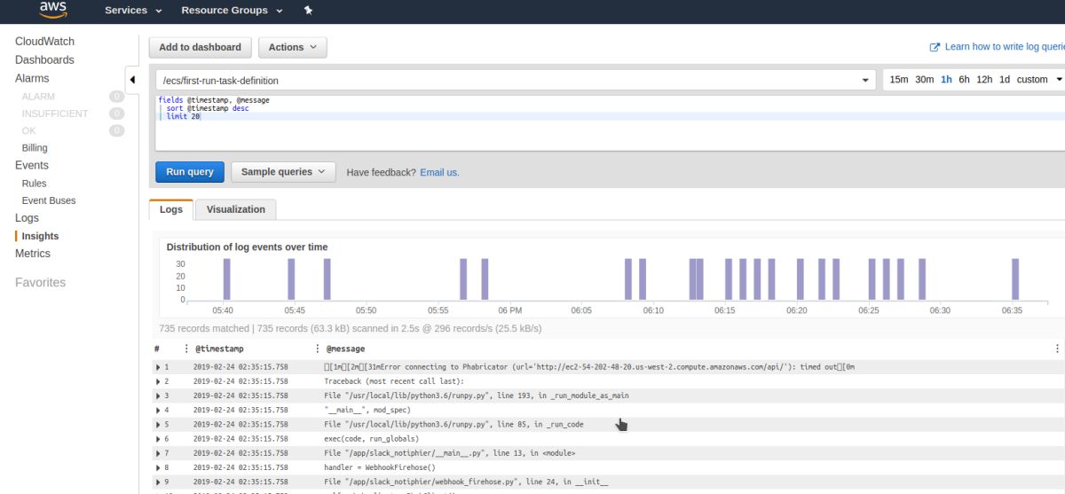Viewport: 1065px width, 494px height.
Task: Open Events in sidebar
Action: tap(32, 165)
